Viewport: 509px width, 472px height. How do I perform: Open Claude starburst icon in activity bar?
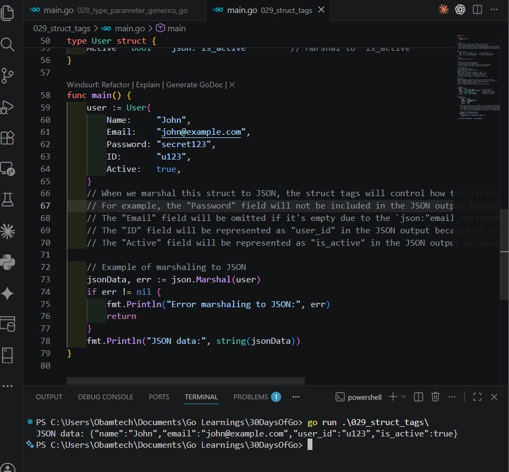click(x=8, y=232)
